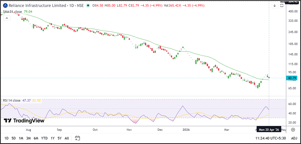Click the green market status dot
This screenshot has width=301, height=144.
click(x=88, y=5)
